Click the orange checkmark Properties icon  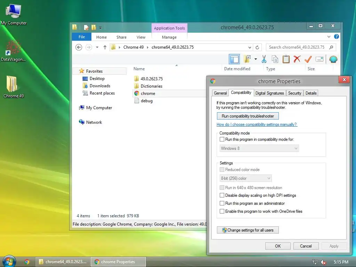pos(308,59)
